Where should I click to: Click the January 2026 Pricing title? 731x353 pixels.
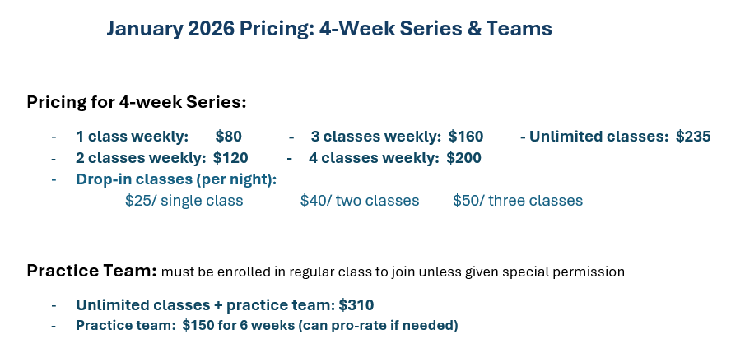click(328, 29)
